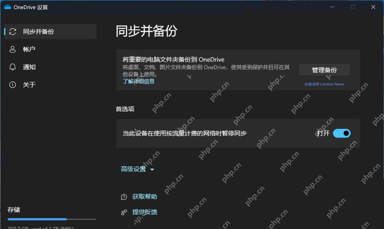Click the feedback people icon
Image resolution: width=384 pixels, height=229 pixels.
[124, 212]
